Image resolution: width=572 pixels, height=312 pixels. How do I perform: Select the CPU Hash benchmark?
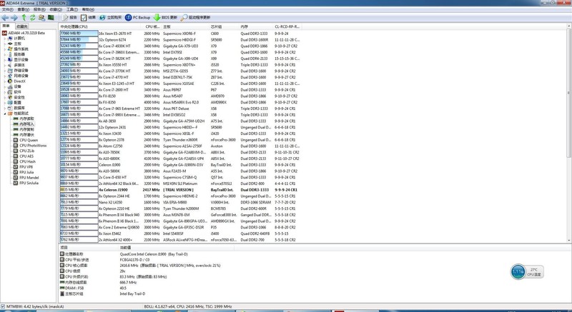tap(24, 161)
